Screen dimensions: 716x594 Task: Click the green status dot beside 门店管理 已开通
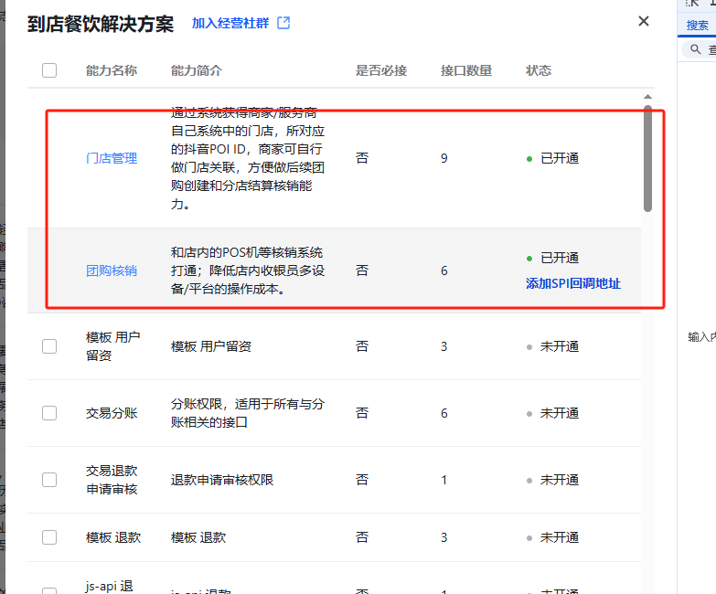(x=529, y=159)
